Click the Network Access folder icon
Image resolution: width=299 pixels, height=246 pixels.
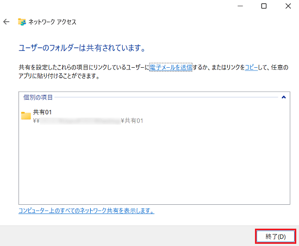[22, 22]
